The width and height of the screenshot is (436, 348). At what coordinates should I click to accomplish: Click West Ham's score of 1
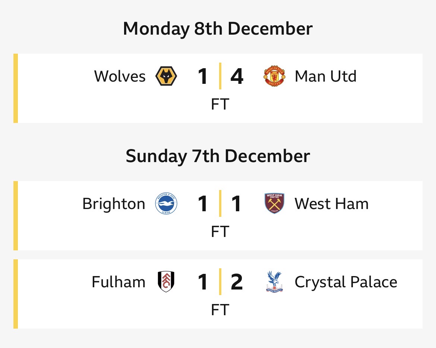pyautogui.click(x=236, y=204)
